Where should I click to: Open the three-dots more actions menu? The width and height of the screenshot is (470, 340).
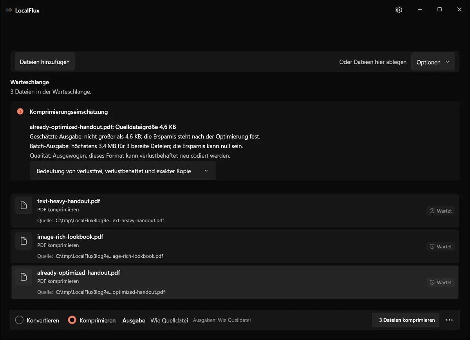coord(449,320)
